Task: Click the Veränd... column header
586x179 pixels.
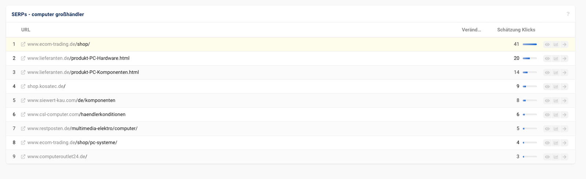Action: tap(471, 30)
